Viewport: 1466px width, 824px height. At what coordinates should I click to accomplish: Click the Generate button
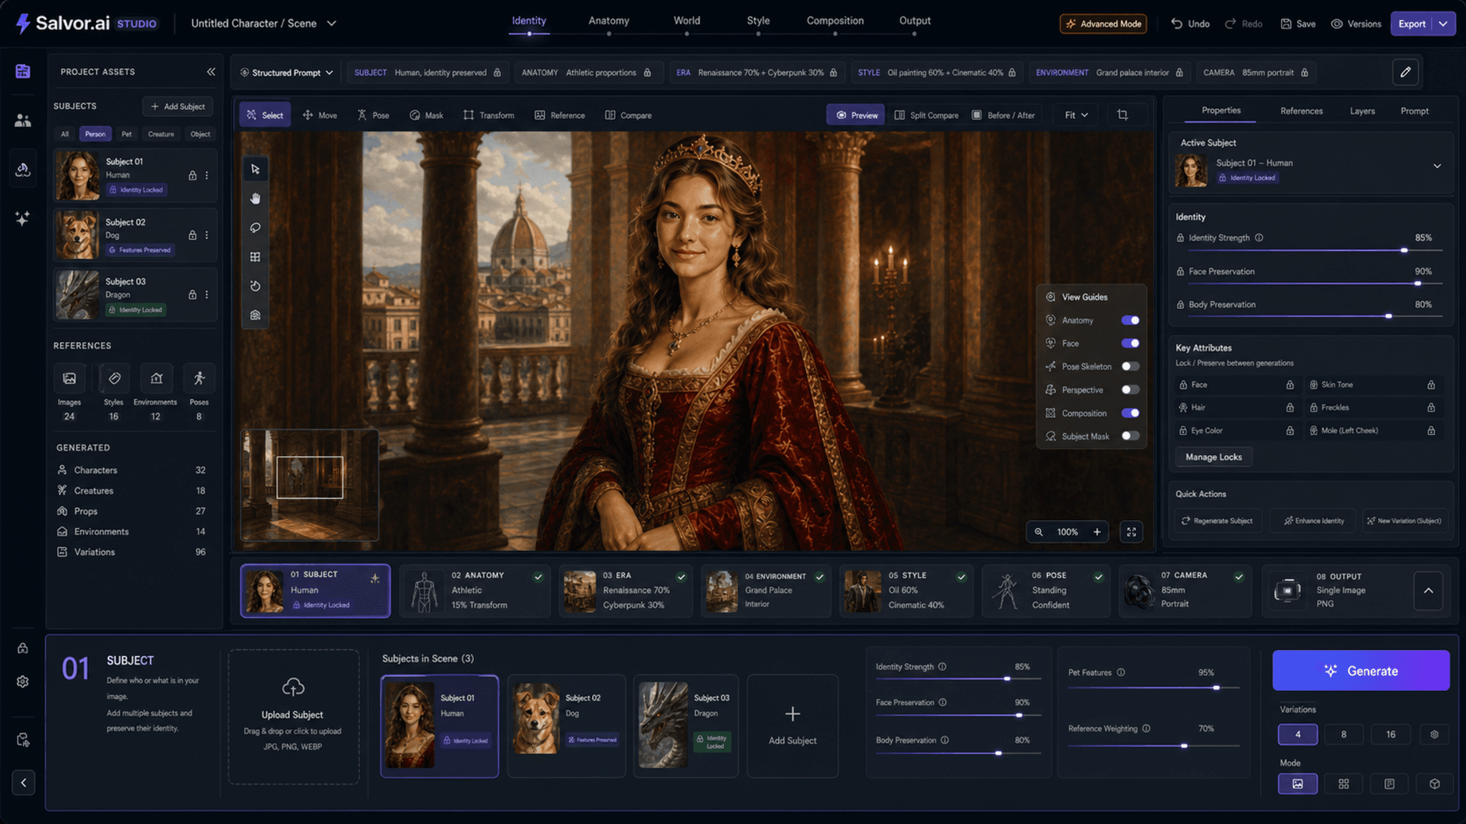1361,671
